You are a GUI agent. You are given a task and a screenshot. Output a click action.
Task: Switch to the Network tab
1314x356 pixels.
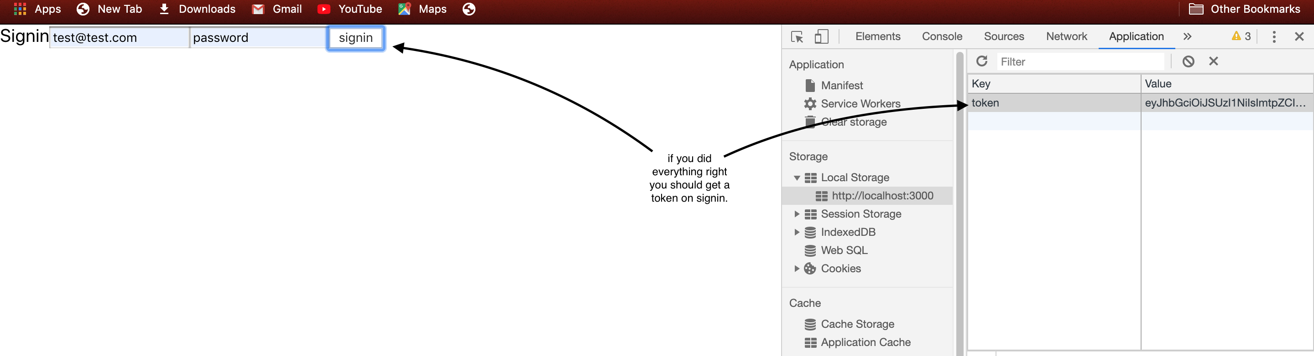point(1067,36)
